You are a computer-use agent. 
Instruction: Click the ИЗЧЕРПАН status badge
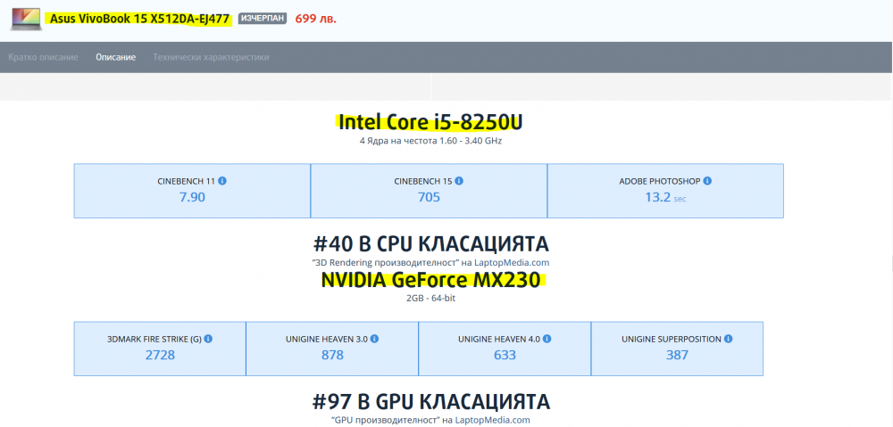(262, 19)
